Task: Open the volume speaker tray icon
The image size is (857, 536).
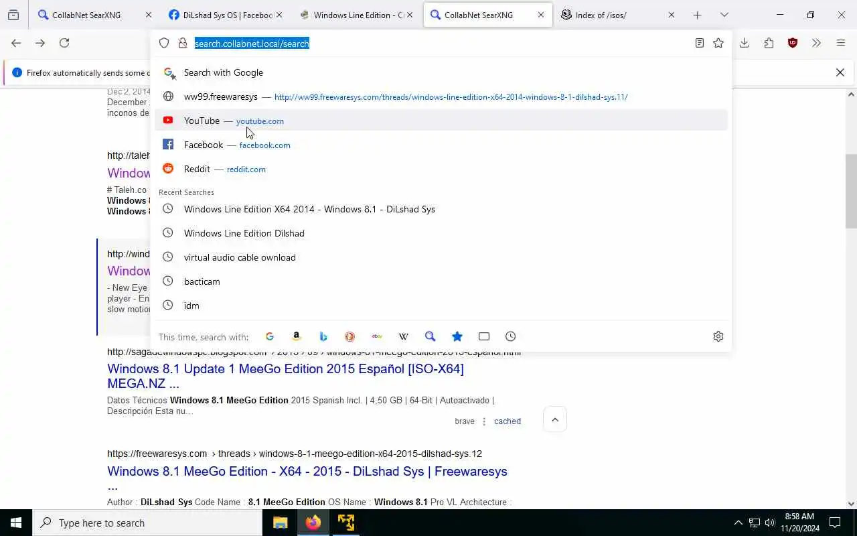Action: [770, 523]
